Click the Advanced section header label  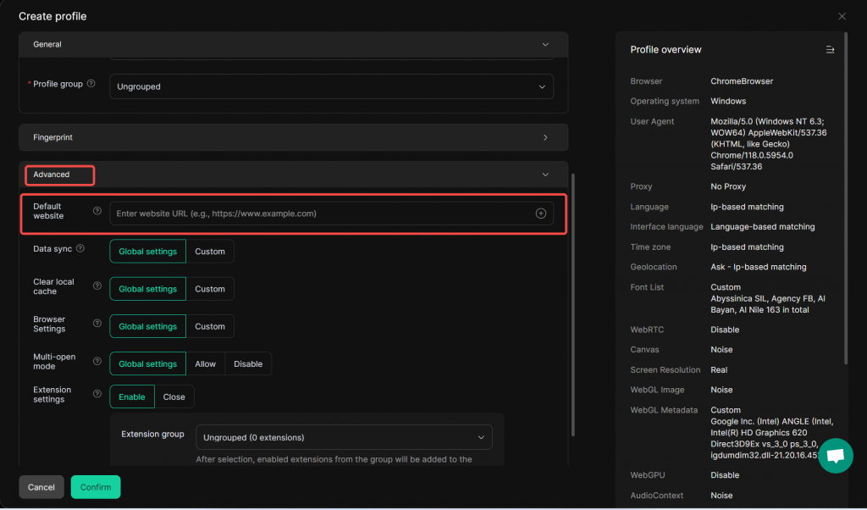(x=52, y=175)
